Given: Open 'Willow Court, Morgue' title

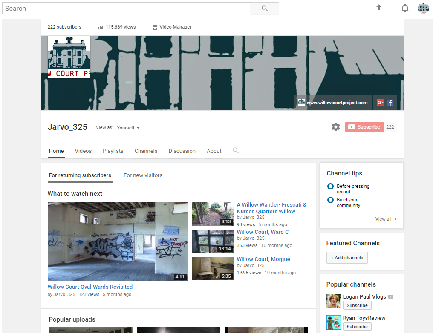Looking at the screenshot, I should coord(263,259).
